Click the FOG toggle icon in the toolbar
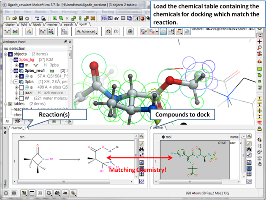Viewport: 266px width, 200px height. click(x=104, y=19)
